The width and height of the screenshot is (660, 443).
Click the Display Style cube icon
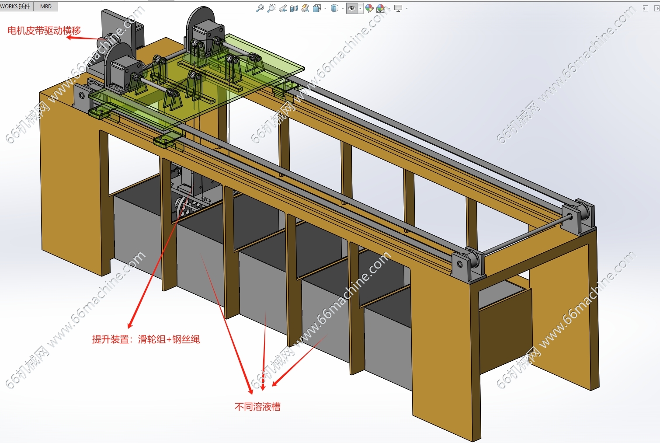coord(334,8)
